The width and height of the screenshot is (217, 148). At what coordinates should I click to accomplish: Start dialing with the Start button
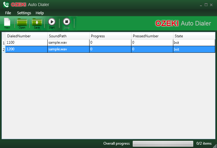52,23
